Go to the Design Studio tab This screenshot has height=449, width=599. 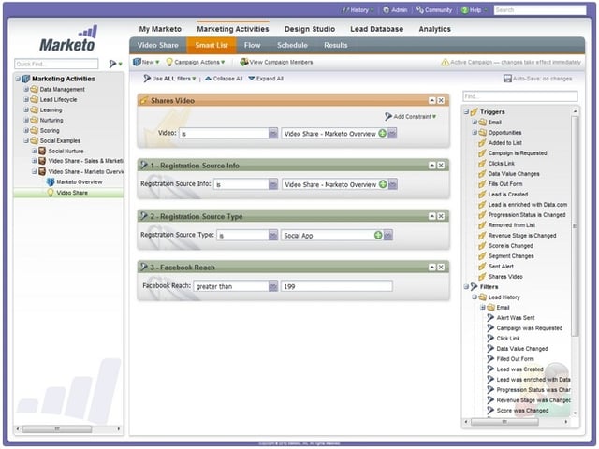tap(310, 29)
